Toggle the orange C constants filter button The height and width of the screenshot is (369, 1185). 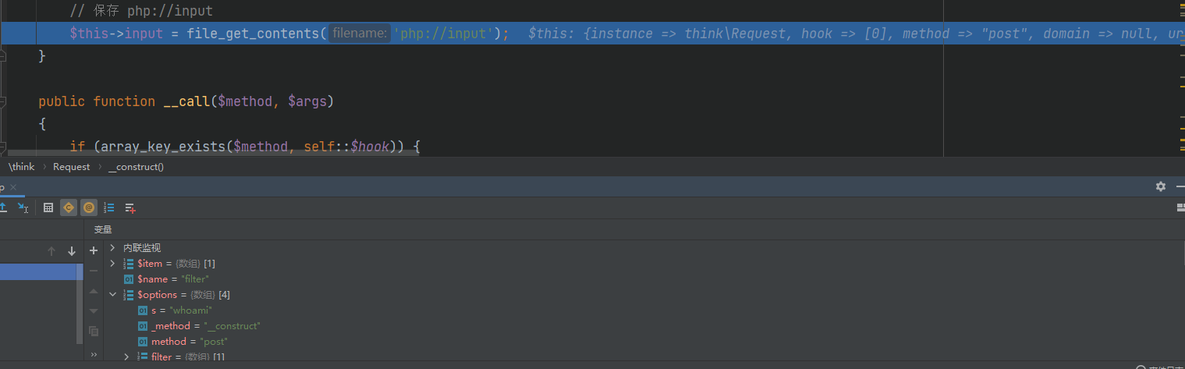click(x=69, y=208)
